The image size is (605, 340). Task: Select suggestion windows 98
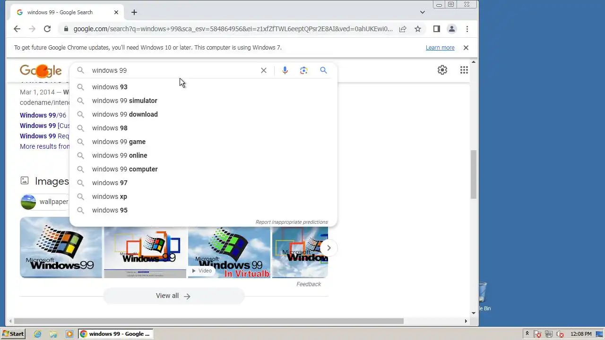click(203, 128)
